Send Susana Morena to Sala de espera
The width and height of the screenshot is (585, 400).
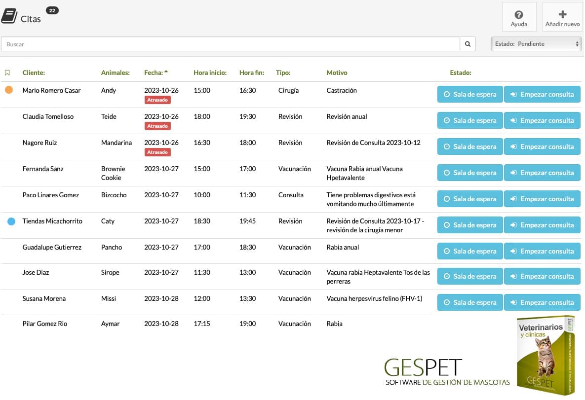(x=469, y=302)
